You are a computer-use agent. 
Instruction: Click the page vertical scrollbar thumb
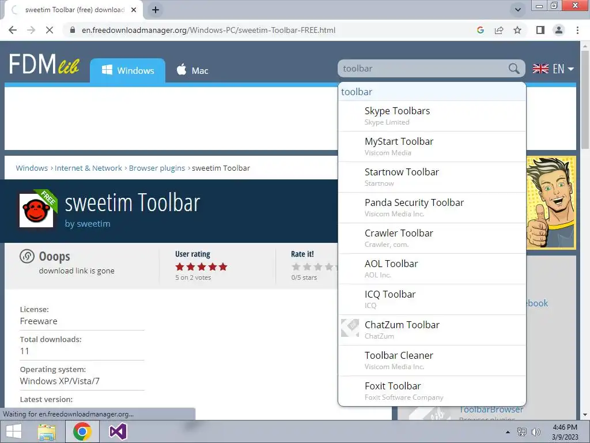[x=585, y=100]
